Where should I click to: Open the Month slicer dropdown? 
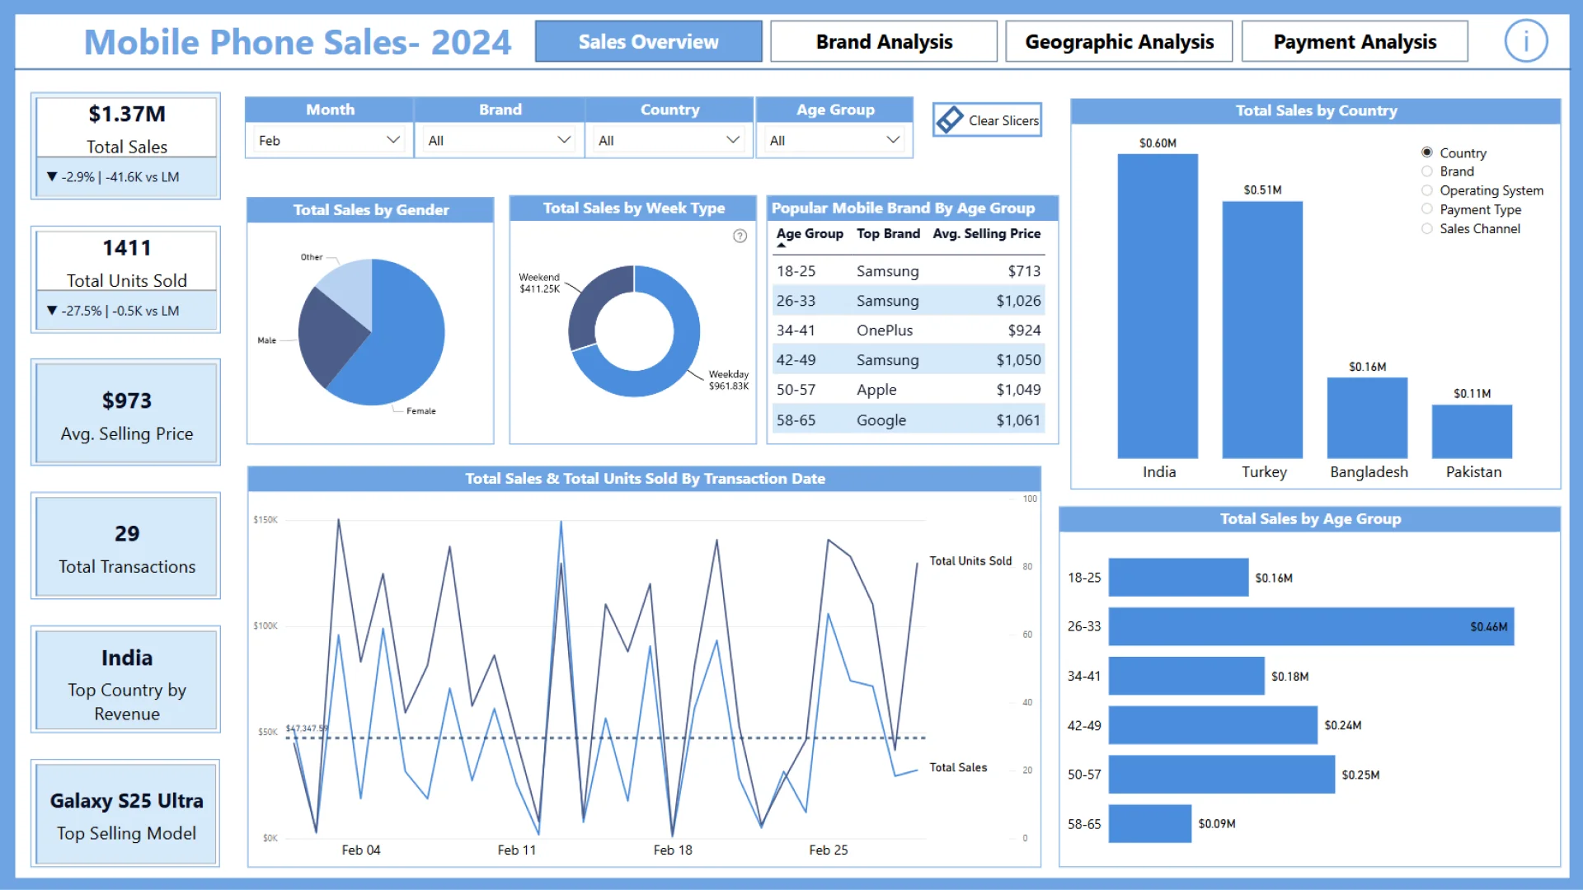pos(393,140)
